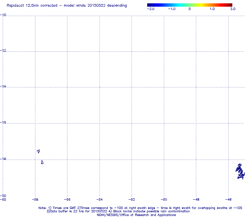The height and width of the screenshot is (217, 247).
Task: Click the dark blue coastline shape at right edge
Action: click(240, 171)
